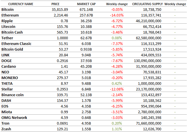Select the Litecoin currency name cell
This screenshot has width=188, height=132.
pyautogui.click(x=9, y=27)
